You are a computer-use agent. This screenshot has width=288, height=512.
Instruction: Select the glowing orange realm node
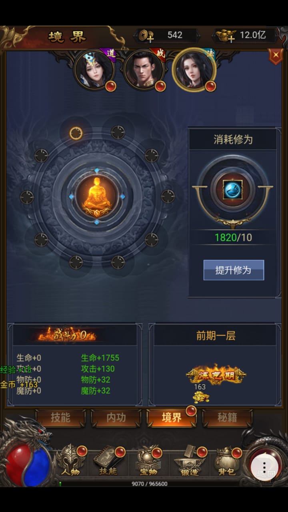point(76,133)
